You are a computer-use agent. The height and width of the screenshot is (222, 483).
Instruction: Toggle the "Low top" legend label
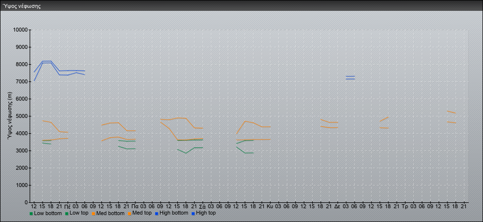(x=79, y=213)
